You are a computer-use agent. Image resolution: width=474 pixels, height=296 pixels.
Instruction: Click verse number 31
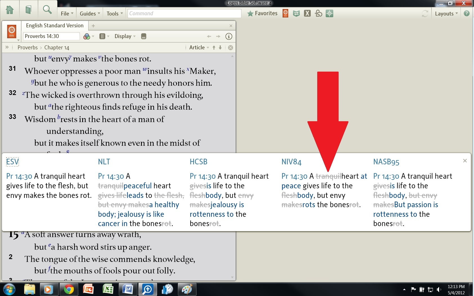(x=12, y=69)
